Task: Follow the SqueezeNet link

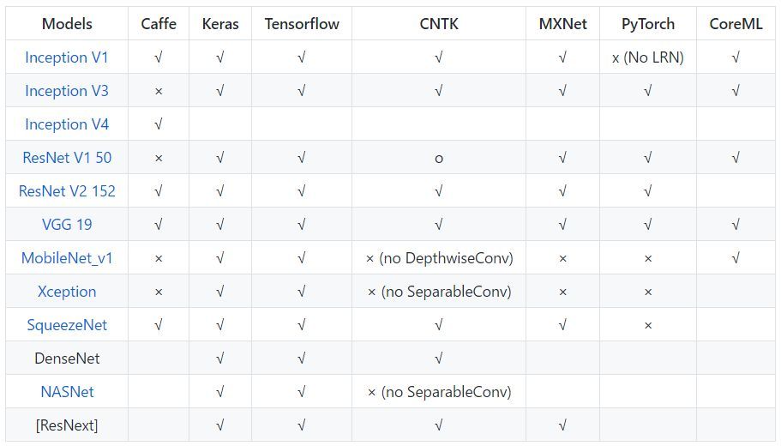Action: click(x=67, y=325)
